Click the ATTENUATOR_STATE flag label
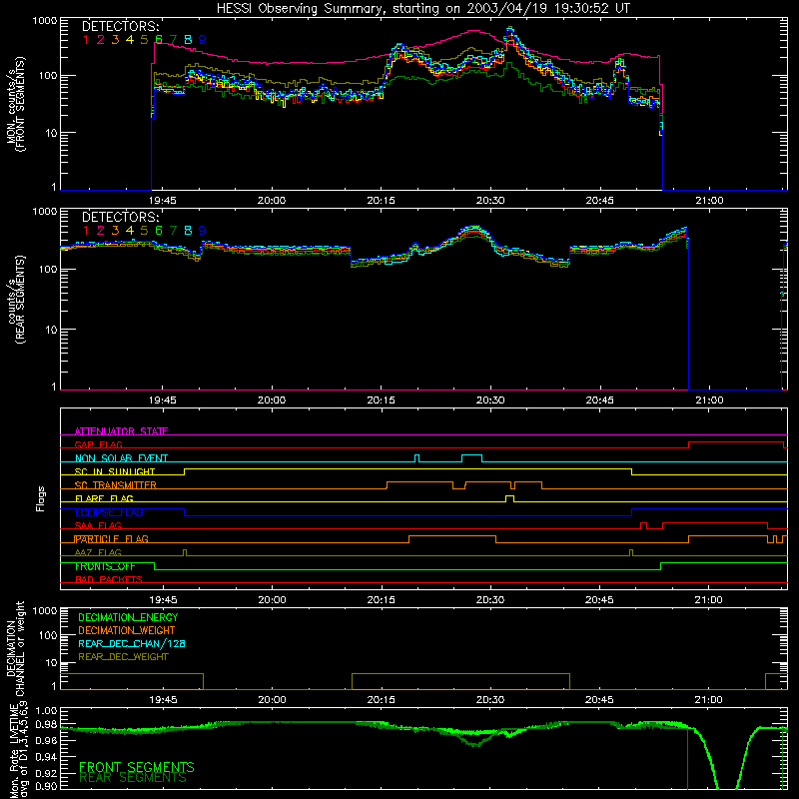Screen dimensions: 799x799 tap(121, 431)
